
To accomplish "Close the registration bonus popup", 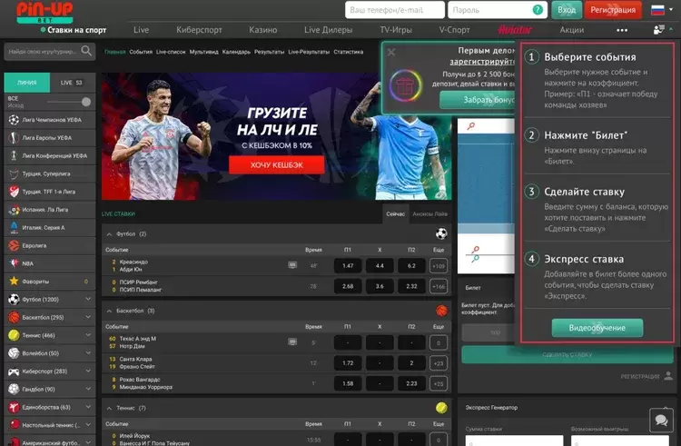I will click(391, 52).
